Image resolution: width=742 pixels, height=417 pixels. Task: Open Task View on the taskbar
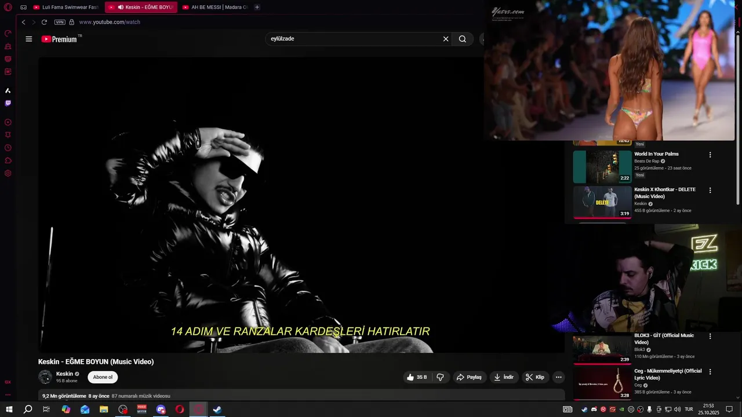[46, 409]
